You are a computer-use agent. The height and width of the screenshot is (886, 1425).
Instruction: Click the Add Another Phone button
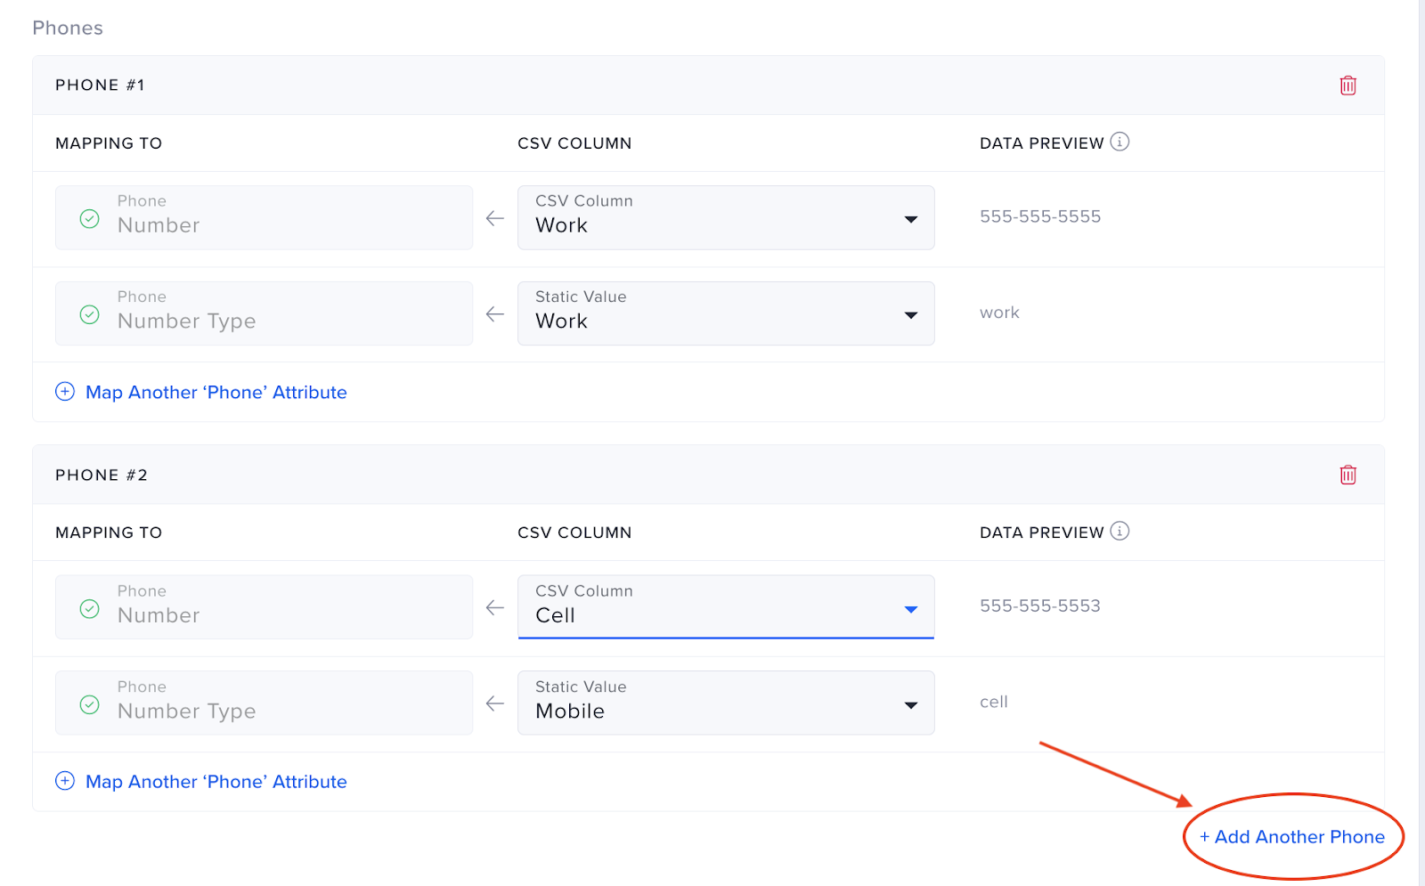point(1292,836)
